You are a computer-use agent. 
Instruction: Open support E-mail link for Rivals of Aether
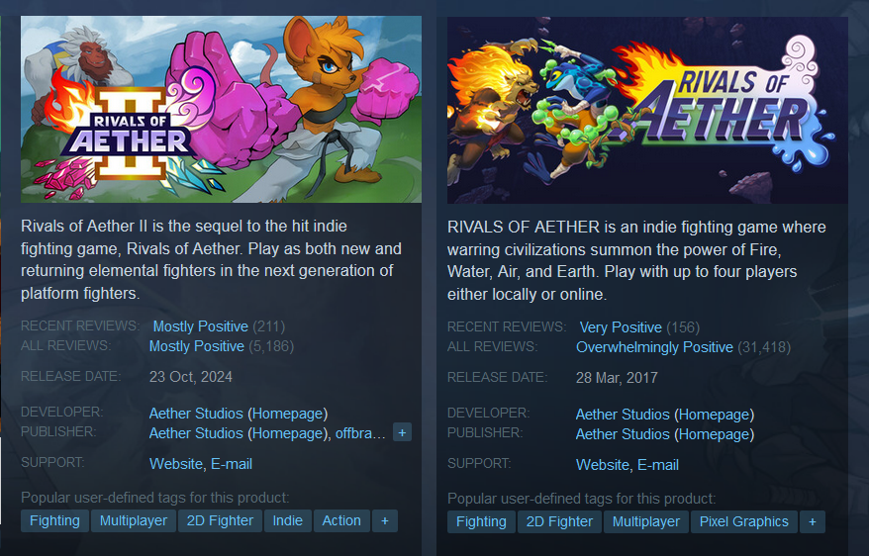click(658, 465)
